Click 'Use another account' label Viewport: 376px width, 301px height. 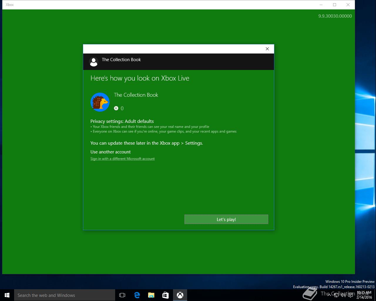[x=110, y=152]
